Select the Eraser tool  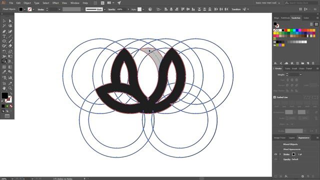(x=10, y=46)
